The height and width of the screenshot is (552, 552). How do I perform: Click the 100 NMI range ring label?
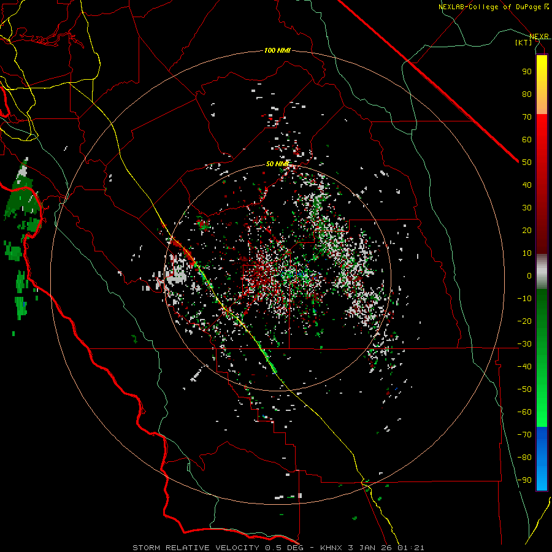coord(277,51)
